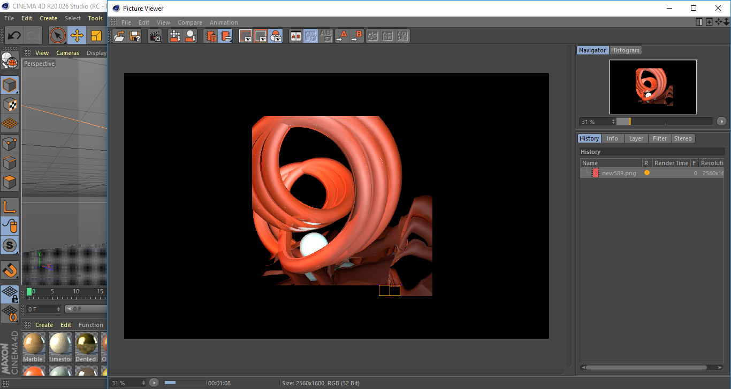Switch to the Navigator tab
Image resolution: width=731 pixels, height=389 pixels.
click(x=592, y=50)
